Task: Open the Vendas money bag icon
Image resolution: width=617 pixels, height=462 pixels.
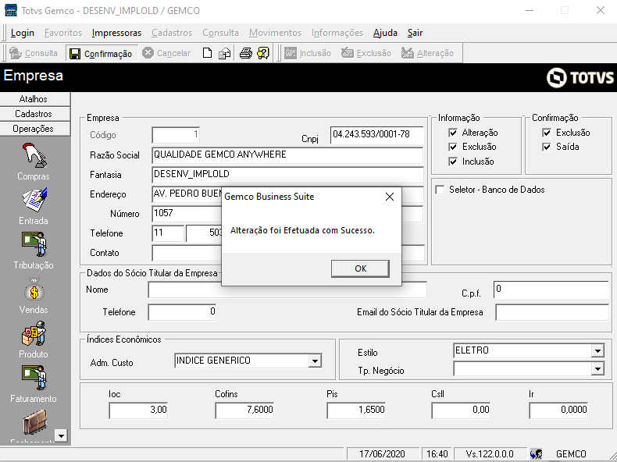Action: coord(34,290)
